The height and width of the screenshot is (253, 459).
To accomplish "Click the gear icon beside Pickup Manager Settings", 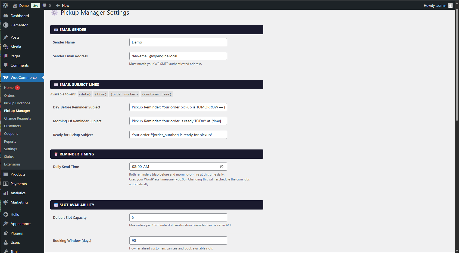I will [55, 13].
